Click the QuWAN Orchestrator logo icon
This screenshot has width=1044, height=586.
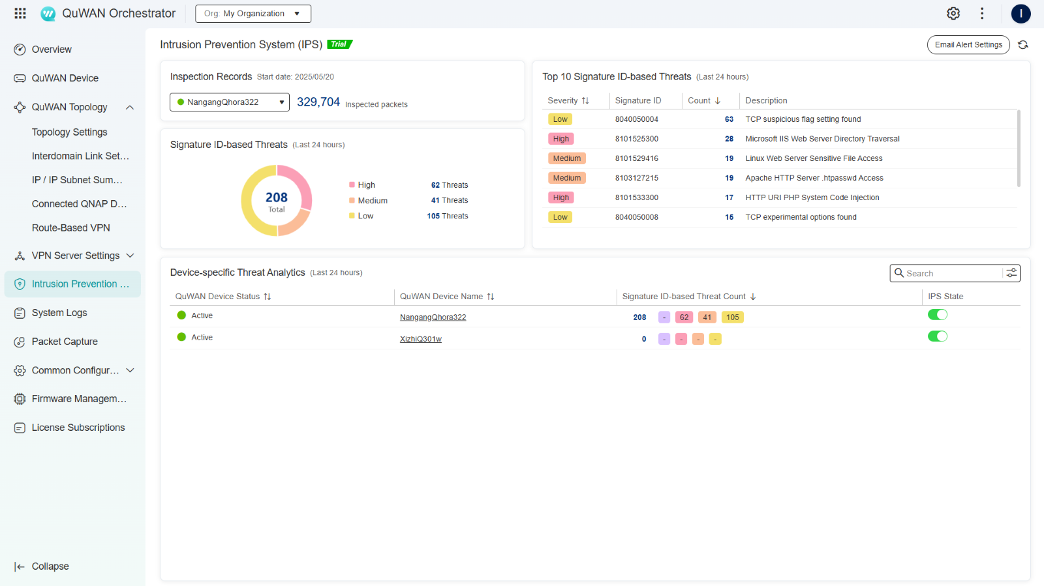48,14
